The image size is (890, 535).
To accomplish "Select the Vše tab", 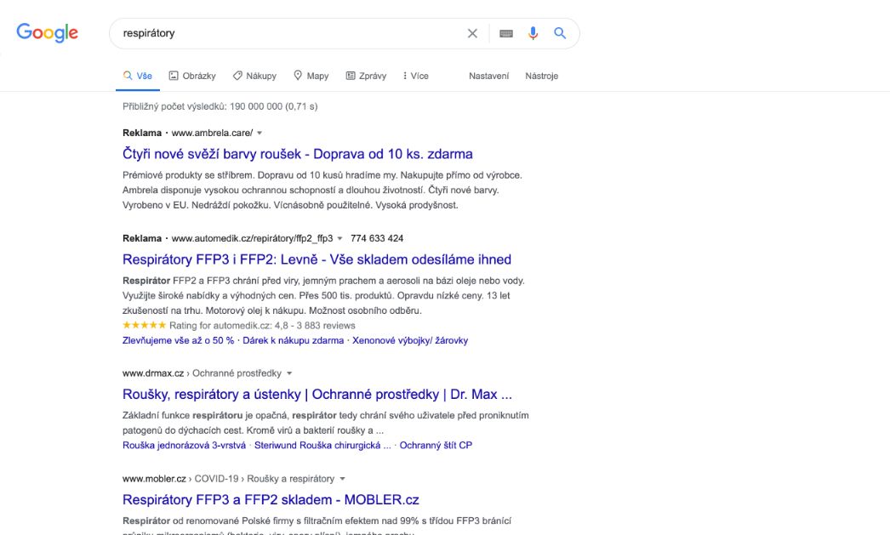I will (x=138, y=76).
